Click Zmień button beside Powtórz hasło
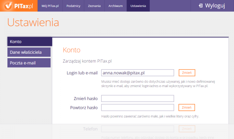The image size is (234, 139). pyautogui.click(x=187, y=107)
